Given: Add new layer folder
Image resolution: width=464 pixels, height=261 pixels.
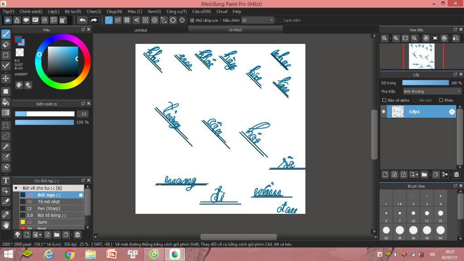Looking at the screenshot, I should 424,174.
